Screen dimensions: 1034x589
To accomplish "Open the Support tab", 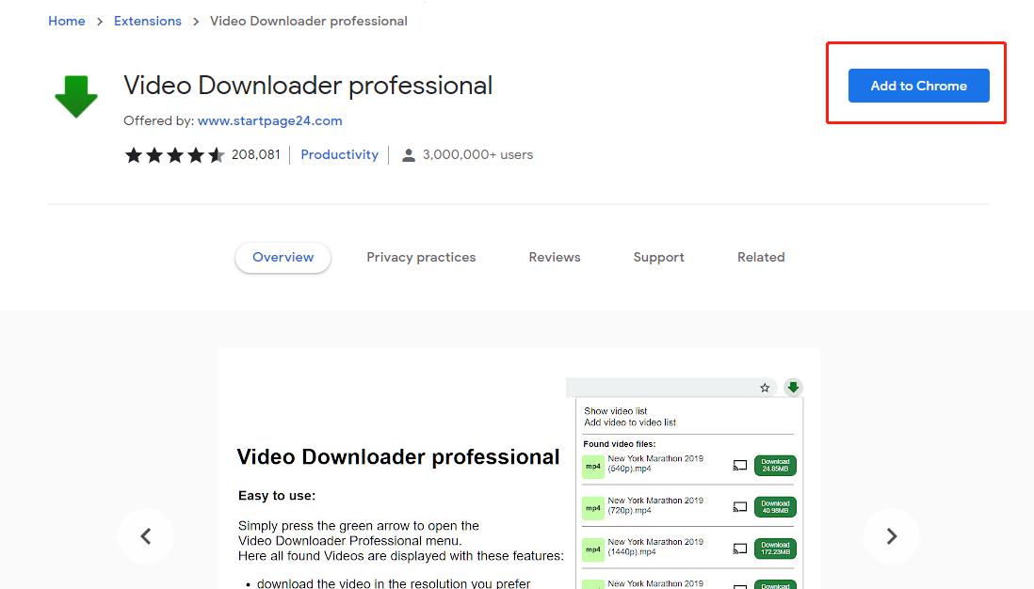I will tap(658, 257).
